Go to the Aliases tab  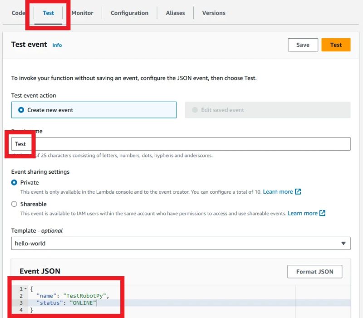[x=175, y=13]
